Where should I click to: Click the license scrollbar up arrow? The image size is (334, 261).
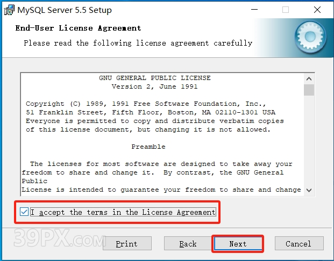309,77
